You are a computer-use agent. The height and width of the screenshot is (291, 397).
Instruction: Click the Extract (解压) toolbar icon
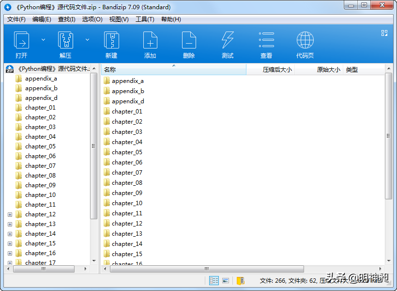[65, 40]
